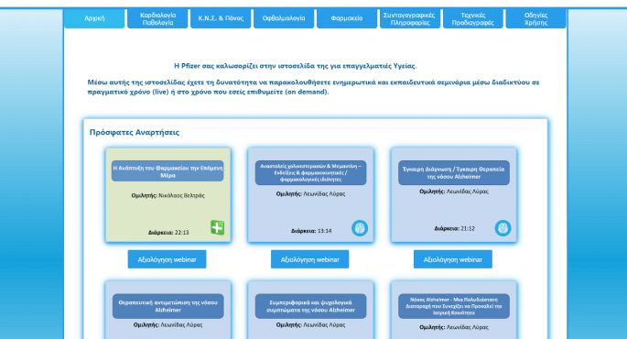Click brain icon on Αναστολείς χολινεστεράσης card
Screen dimensions: 627x339
click(x=360, y=228)
